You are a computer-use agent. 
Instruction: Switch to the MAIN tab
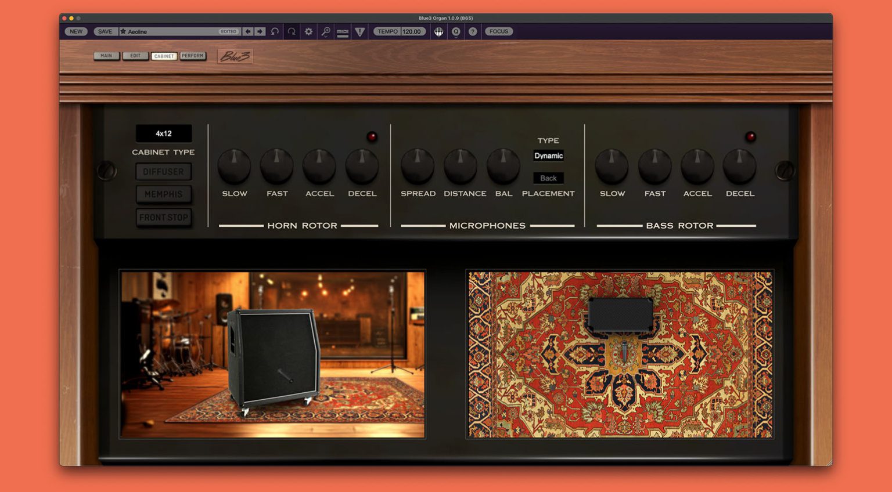pyautogui.click(x=106, y=56)
